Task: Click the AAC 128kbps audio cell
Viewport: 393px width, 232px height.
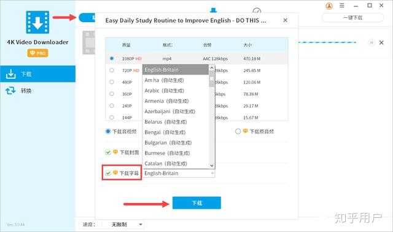Action: click(216, 58)
